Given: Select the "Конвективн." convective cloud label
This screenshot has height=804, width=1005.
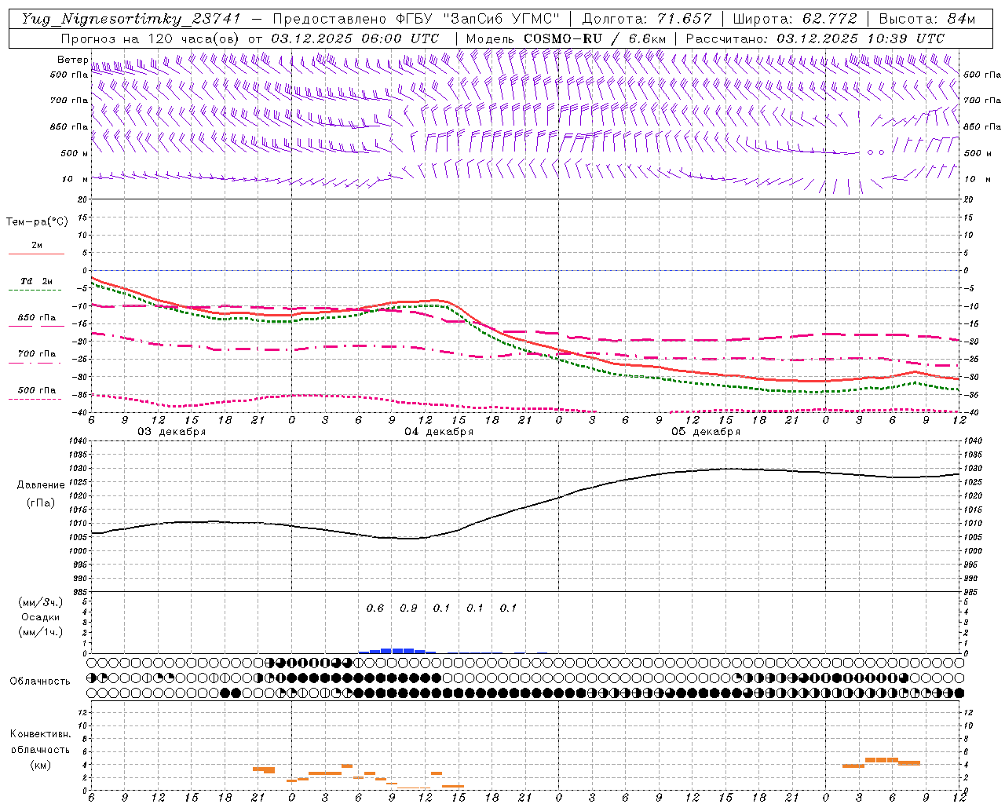Looking at the screenshot, I should pos(40,734).
